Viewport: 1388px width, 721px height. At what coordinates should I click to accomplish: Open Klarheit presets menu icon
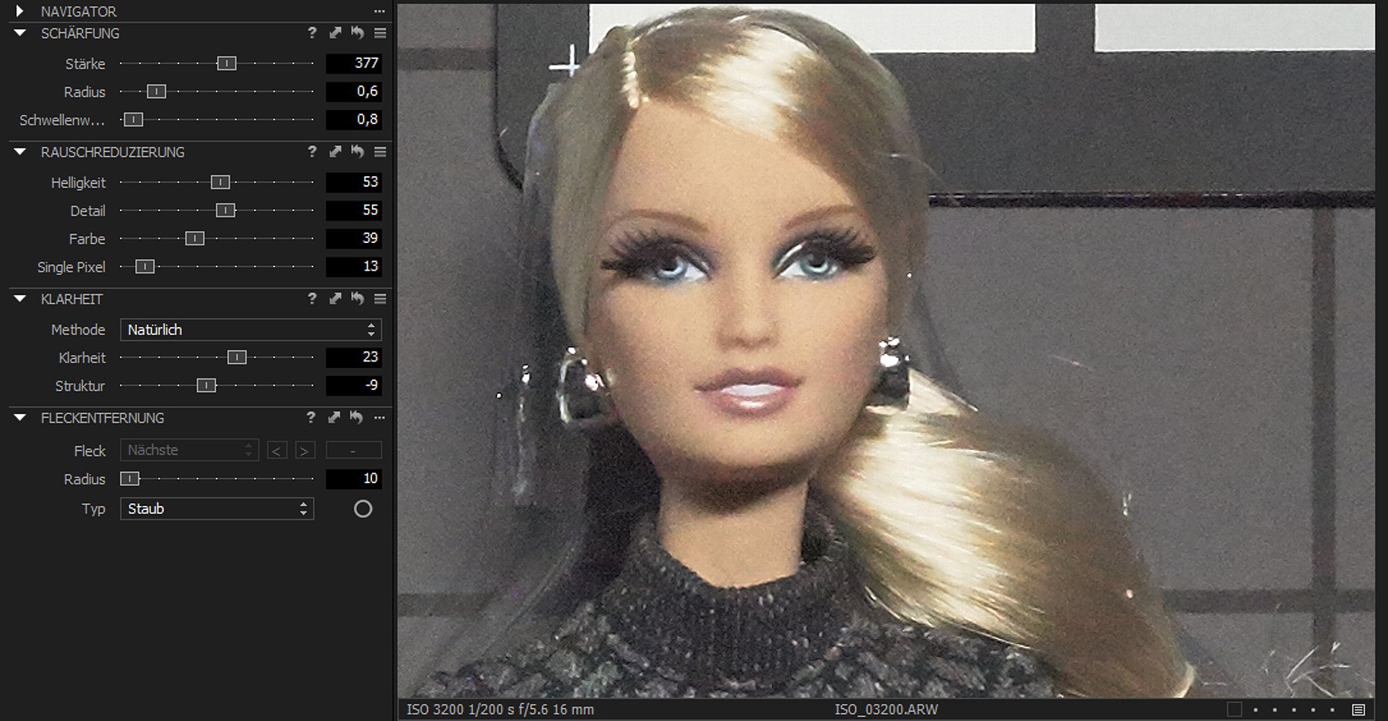coord(380,298)
